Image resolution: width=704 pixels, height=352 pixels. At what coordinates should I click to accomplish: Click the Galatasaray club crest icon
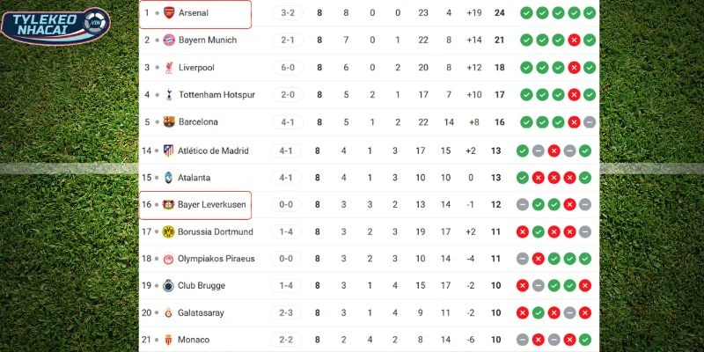coord(169,312)
